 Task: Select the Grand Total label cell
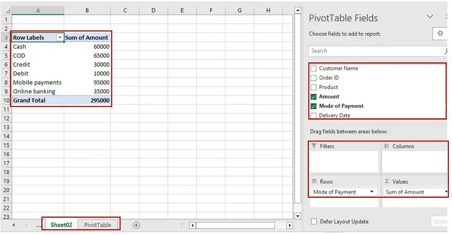tap(38, 100)
